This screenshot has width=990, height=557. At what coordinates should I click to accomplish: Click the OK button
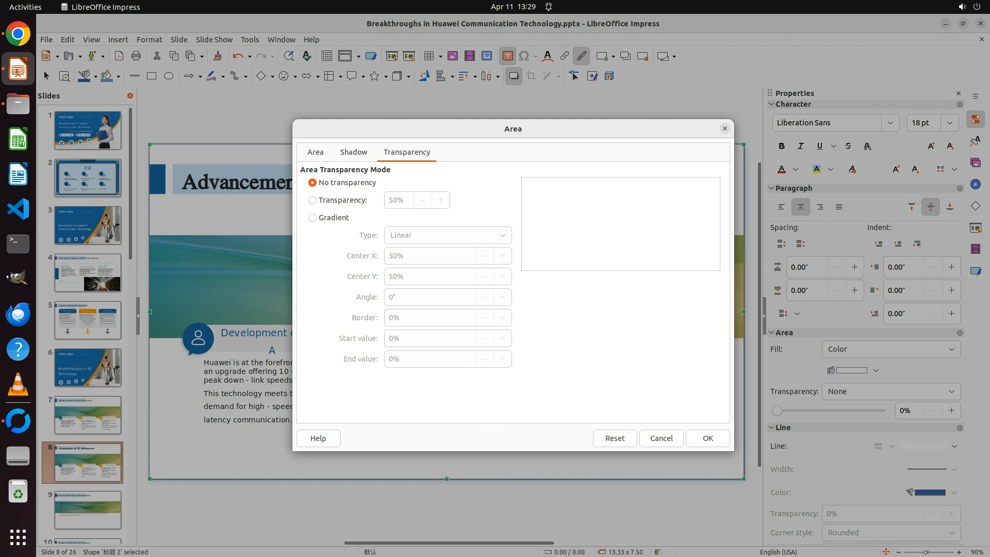(707, 438)
